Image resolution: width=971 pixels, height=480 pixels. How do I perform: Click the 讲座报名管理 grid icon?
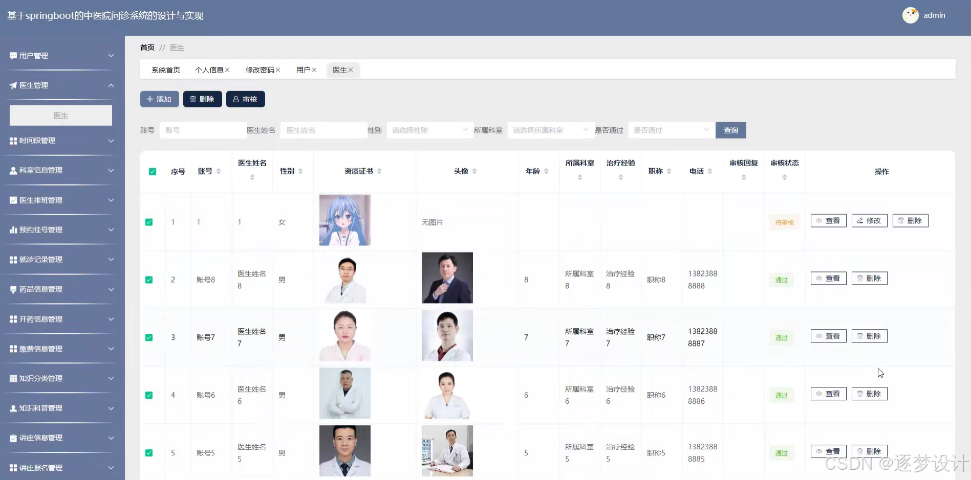[x=13, y=468]
